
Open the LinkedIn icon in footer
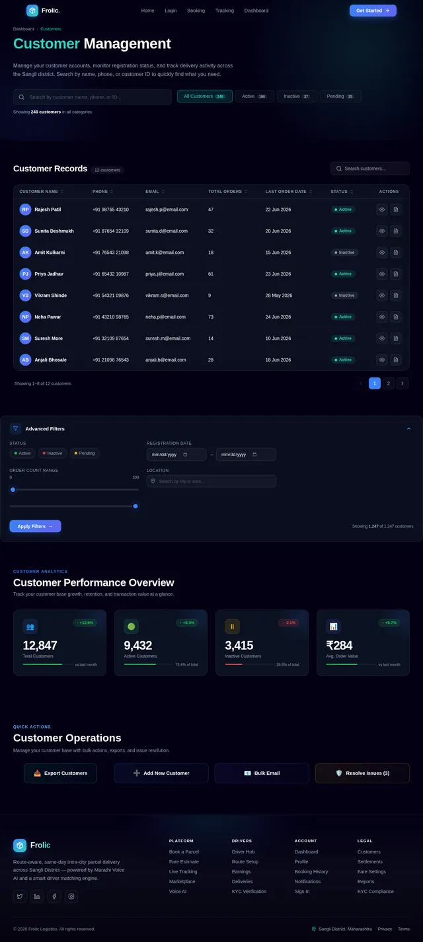(37, 896)
